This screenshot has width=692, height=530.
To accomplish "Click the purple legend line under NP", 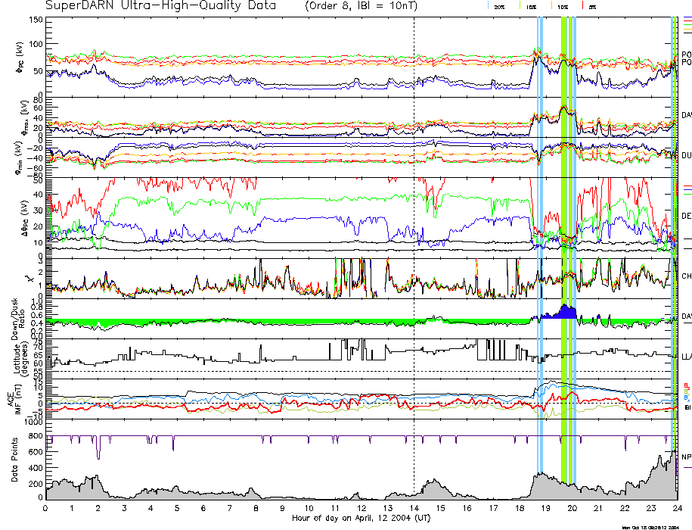I will pyautogui.click(x=687, y=468).
